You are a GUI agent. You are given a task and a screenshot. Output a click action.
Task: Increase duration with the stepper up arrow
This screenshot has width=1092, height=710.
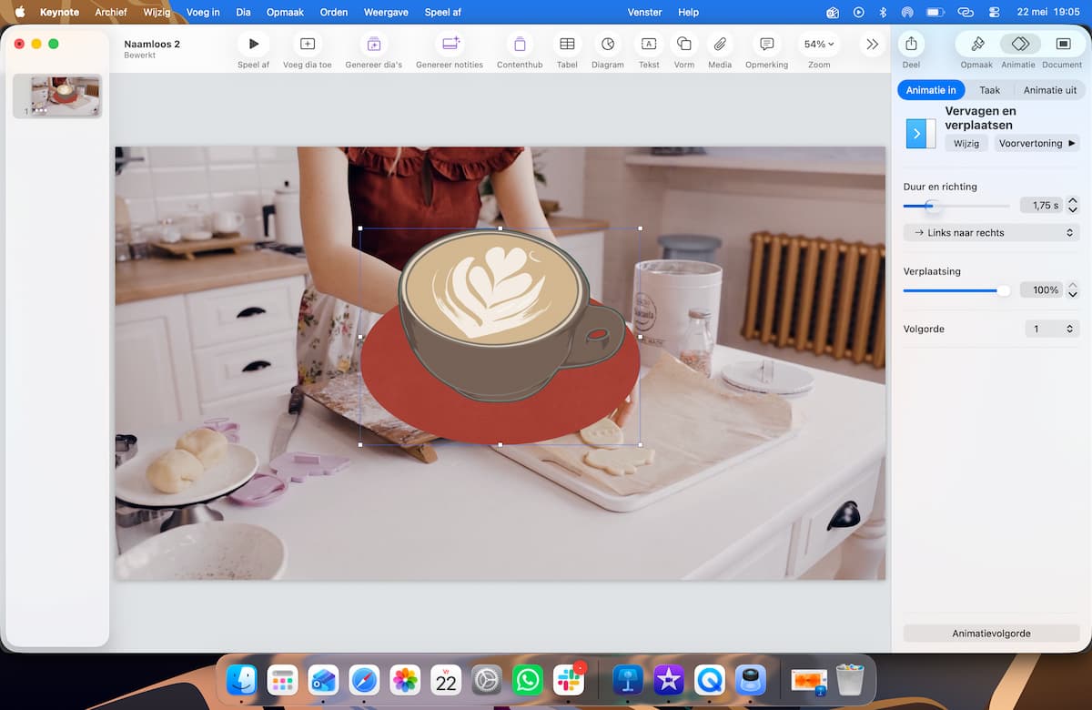coord(1073,201)
